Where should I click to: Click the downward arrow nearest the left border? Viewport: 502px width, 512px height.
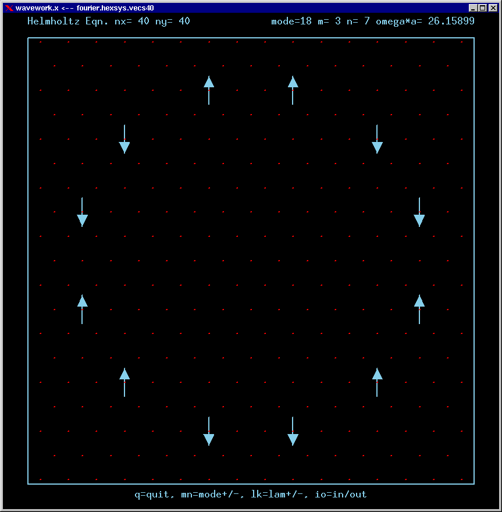point(82,212)
